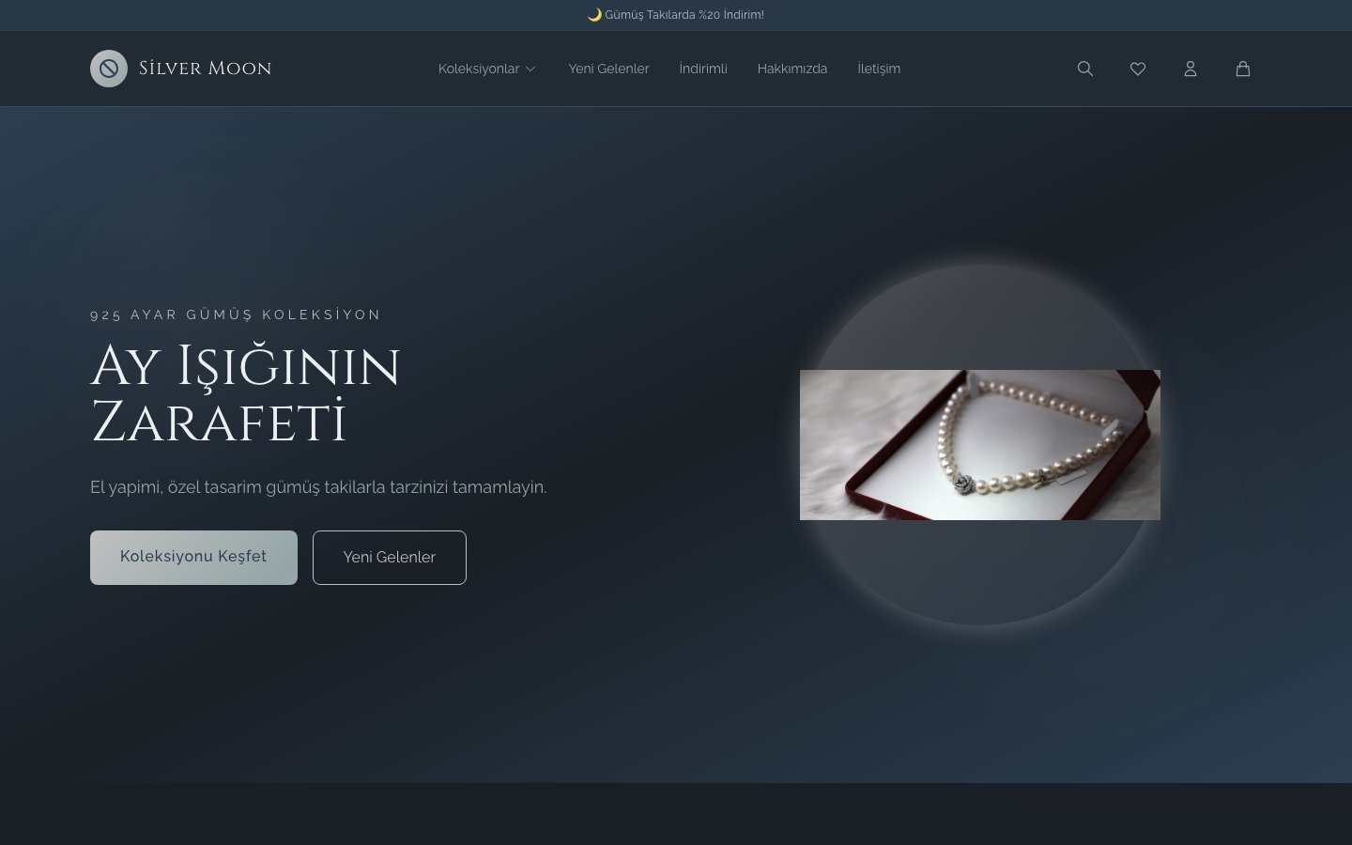The width and height of the screenshot is (1352, 845).
Task: Click the magnifier icon in the header
Action: pyautogui.click(x=1085, y=69)
